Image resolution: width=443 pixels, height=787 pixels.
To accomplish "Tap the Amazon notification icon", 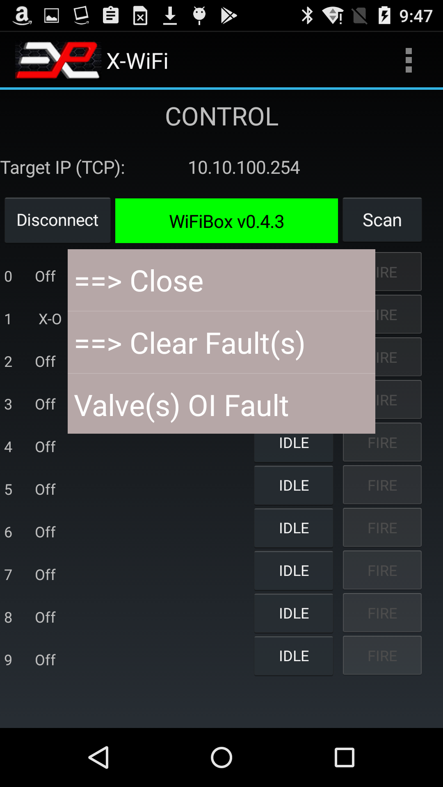I will [x=22, y=16].
